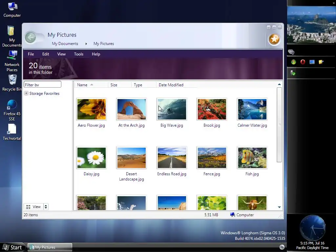The width and height of the screenshot is (336, 252).
Task: Click the '20 items' status bar text
Action: [x=31, y=215]
